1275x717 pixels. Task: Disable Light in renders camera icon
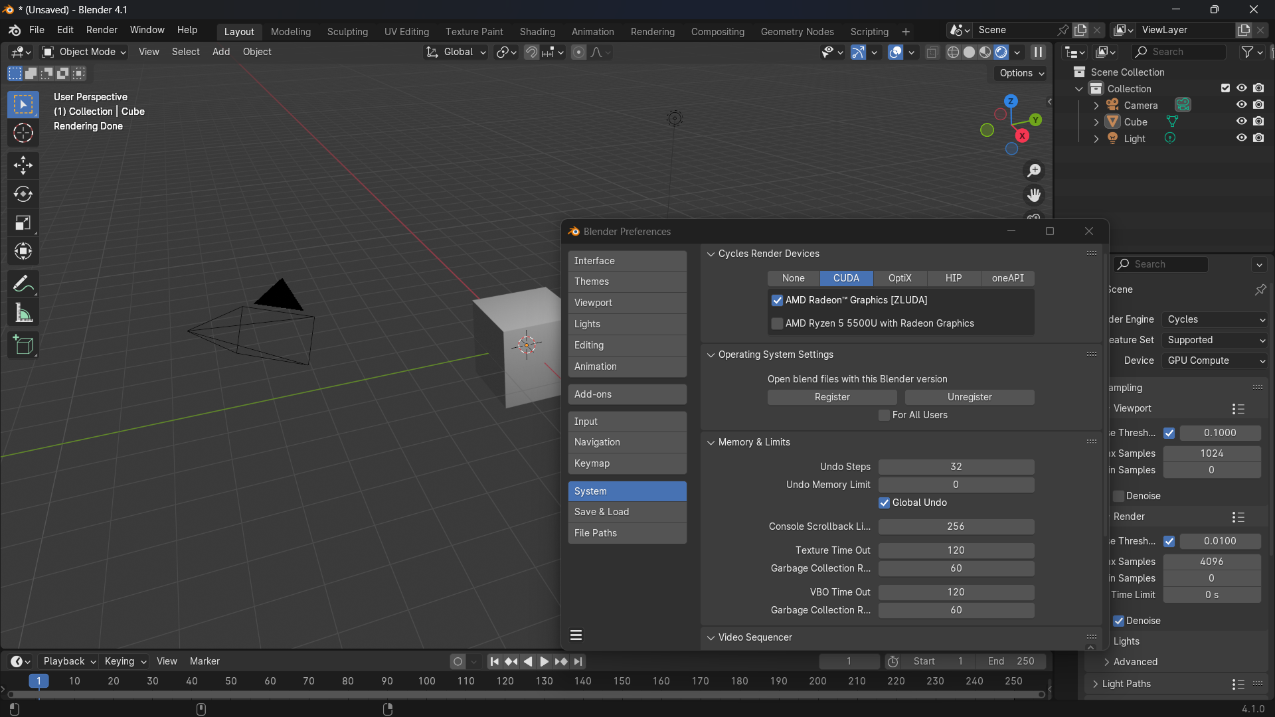click(1258, 138)
